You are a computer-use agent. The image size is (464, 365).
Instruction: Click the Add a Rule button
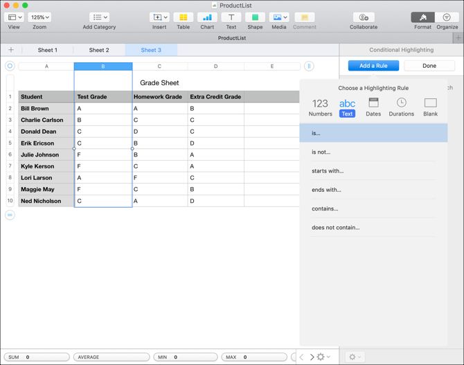[x=373, y=66]
